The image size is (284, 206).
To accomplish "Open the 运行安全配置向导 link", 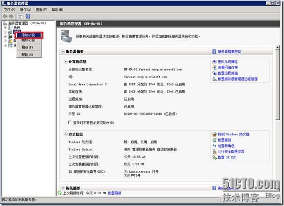I will tap(231, 152).
